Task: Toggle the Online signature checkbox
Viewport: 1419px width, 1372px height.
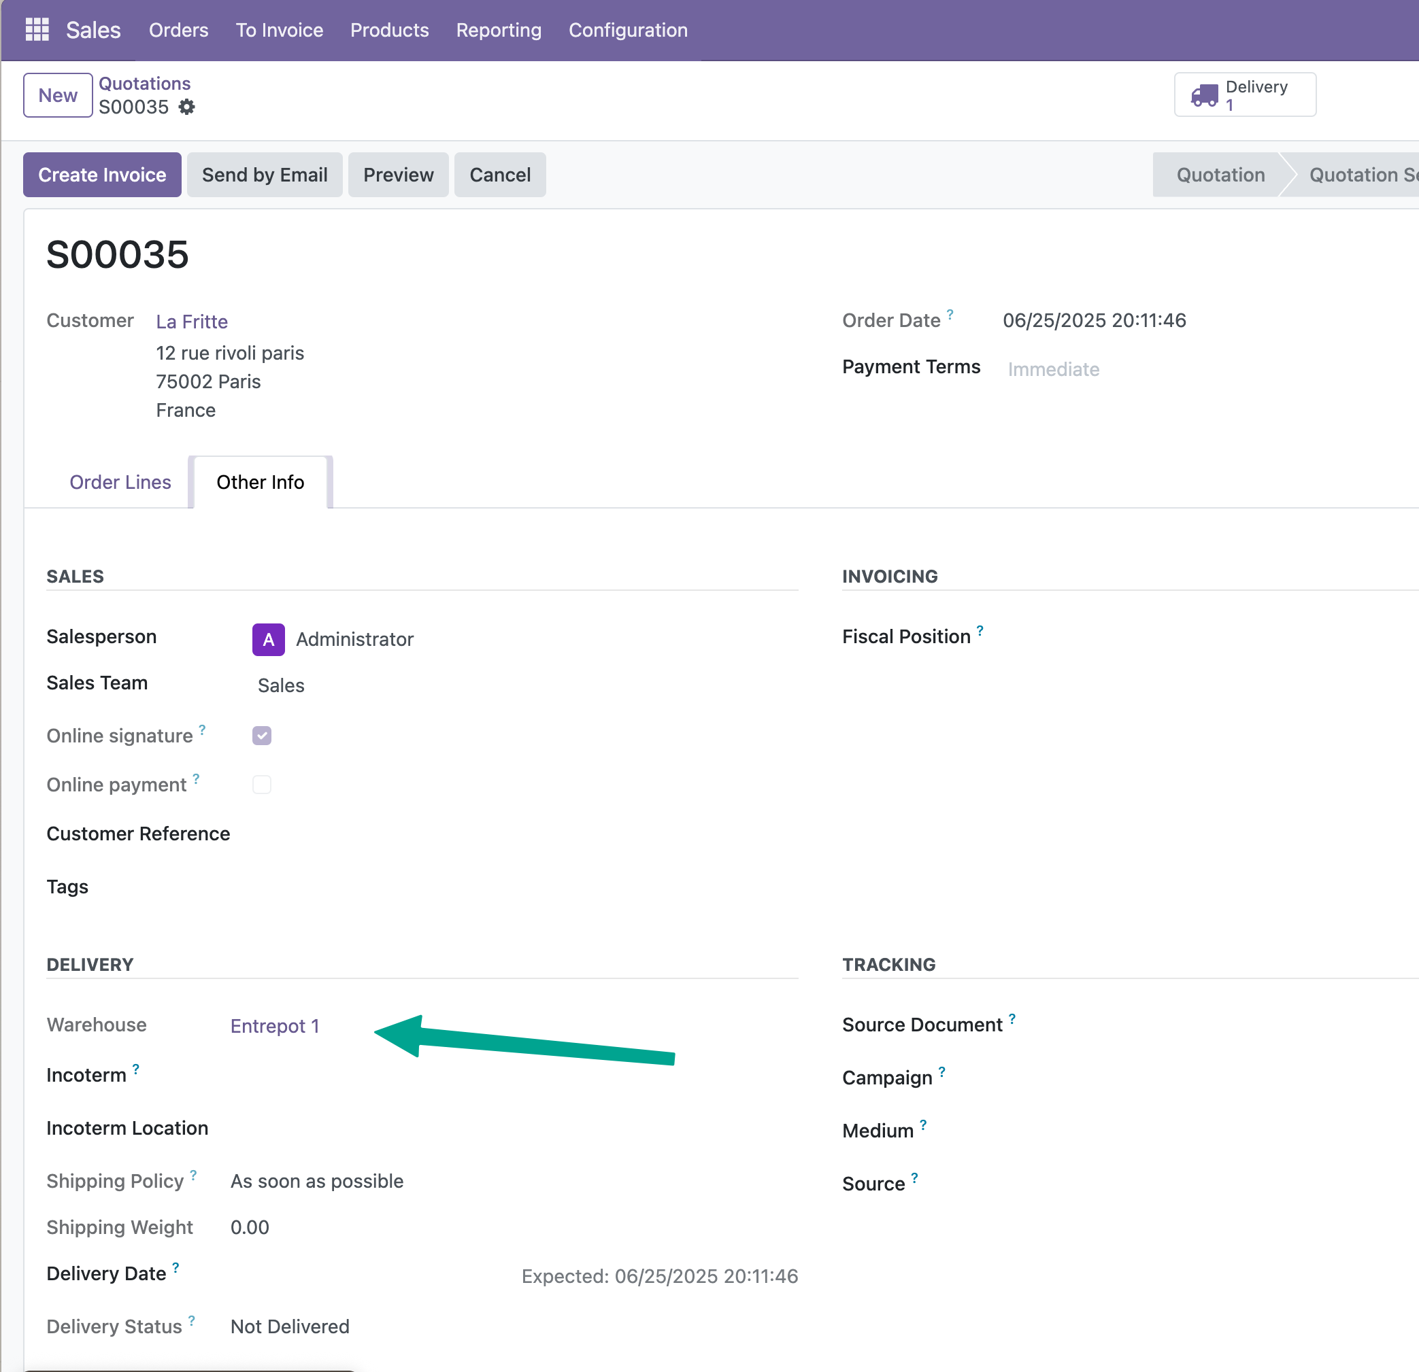Action: 261,735
